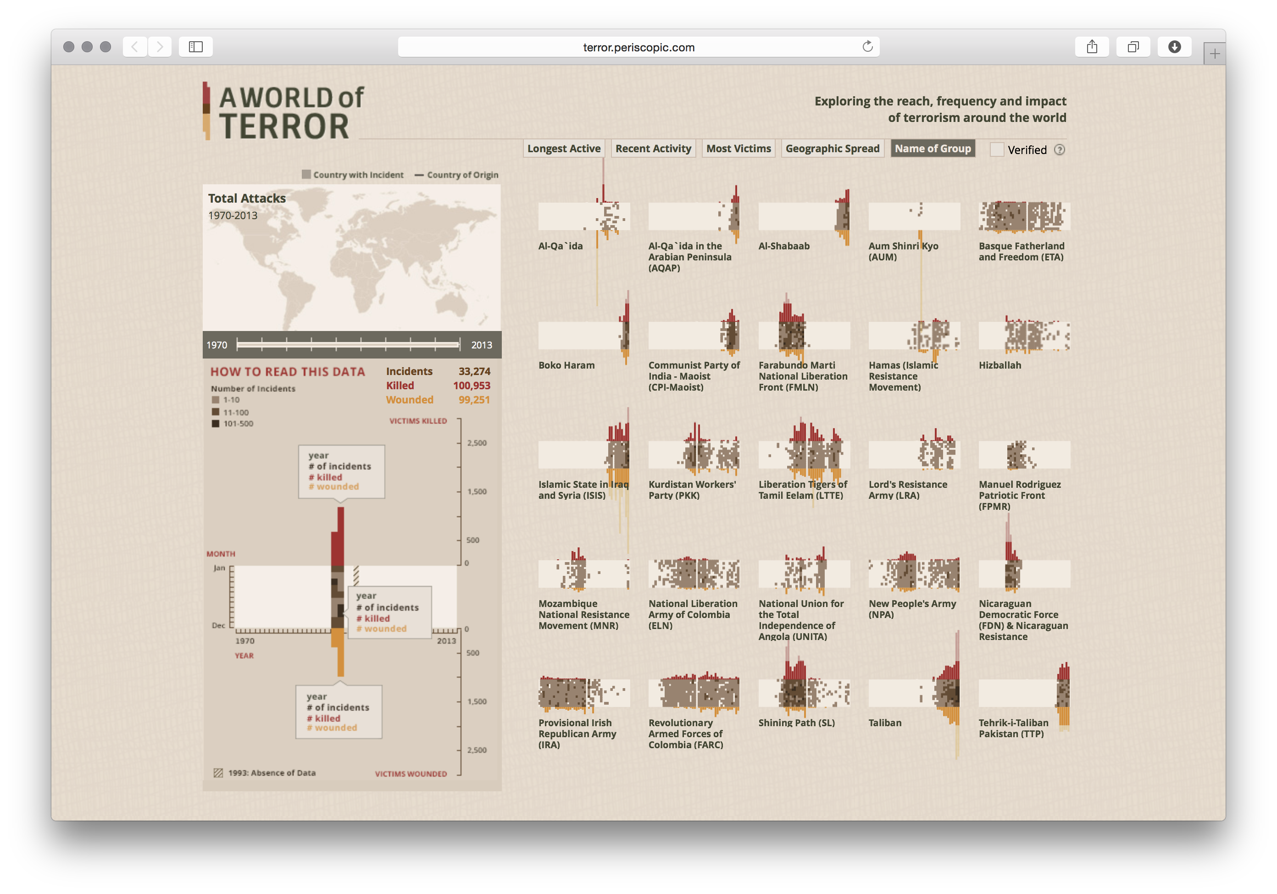1277x894 pixels.
Task: Switch to Recent Activity sorting
Action: click(653, 148)
